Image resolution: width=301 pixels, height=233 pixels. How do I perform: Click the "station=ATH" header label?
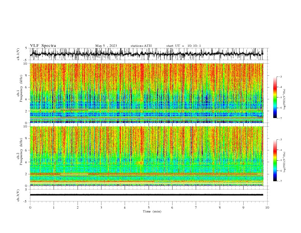[x=141, y=46]
